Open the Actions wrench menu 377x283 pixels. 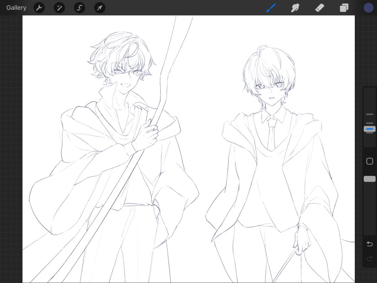pyautogui.click(x=39, y=8)
